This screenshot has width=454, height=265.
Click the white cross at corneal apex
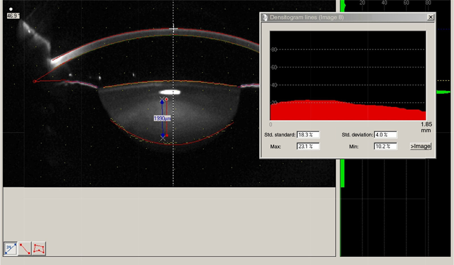tap(173, 29)
